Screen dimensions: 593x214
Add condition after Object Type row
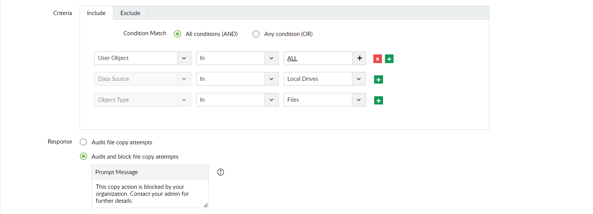[x=378, y=101]
